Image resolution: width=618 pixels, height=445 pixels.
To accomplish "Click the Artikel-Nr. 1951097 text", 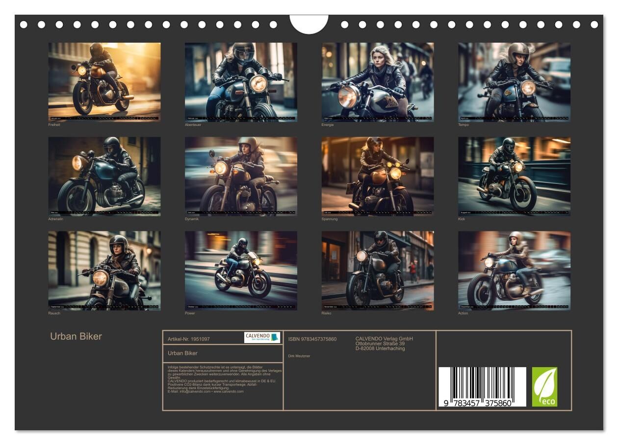I will click(x=189, y=339).
